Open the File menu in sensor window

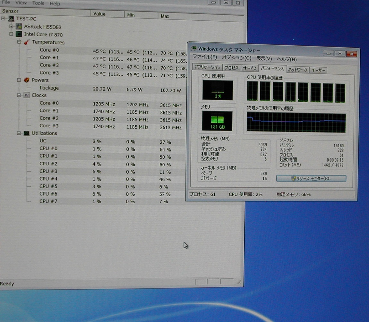[x=6, y=2]
